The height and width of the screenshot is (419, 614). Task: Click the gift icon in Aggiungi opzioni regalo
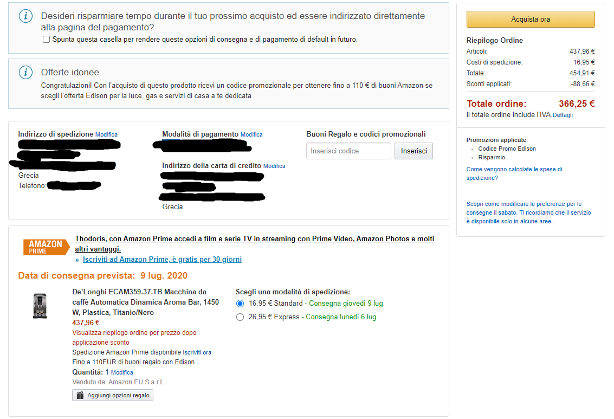coord(80,396)
